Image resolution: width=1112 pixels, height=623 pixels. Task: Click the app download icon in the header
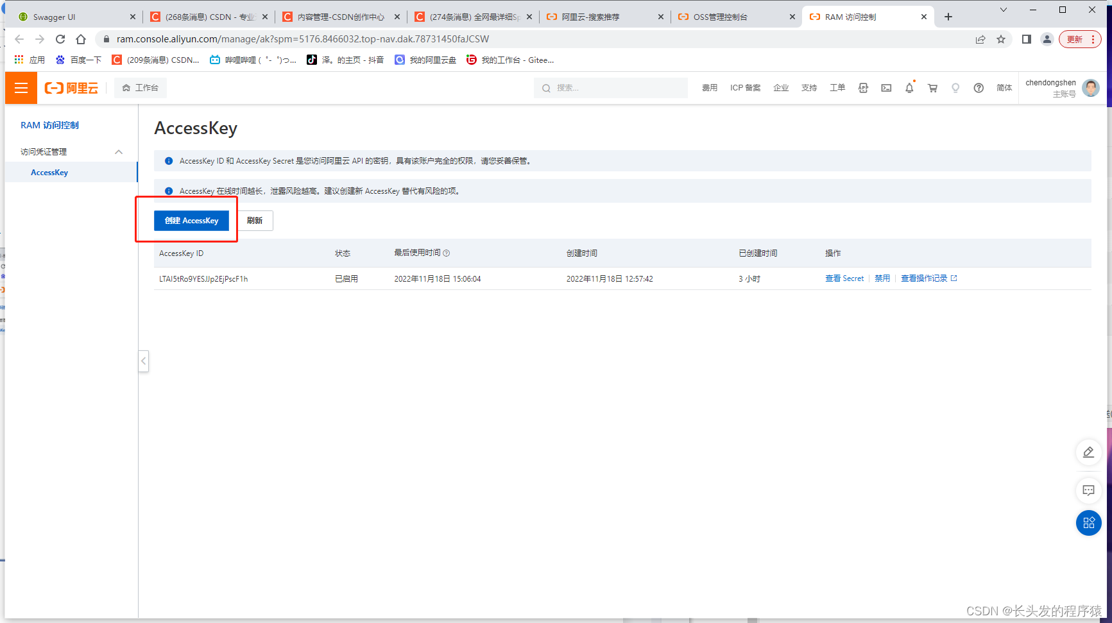[864, 88]
